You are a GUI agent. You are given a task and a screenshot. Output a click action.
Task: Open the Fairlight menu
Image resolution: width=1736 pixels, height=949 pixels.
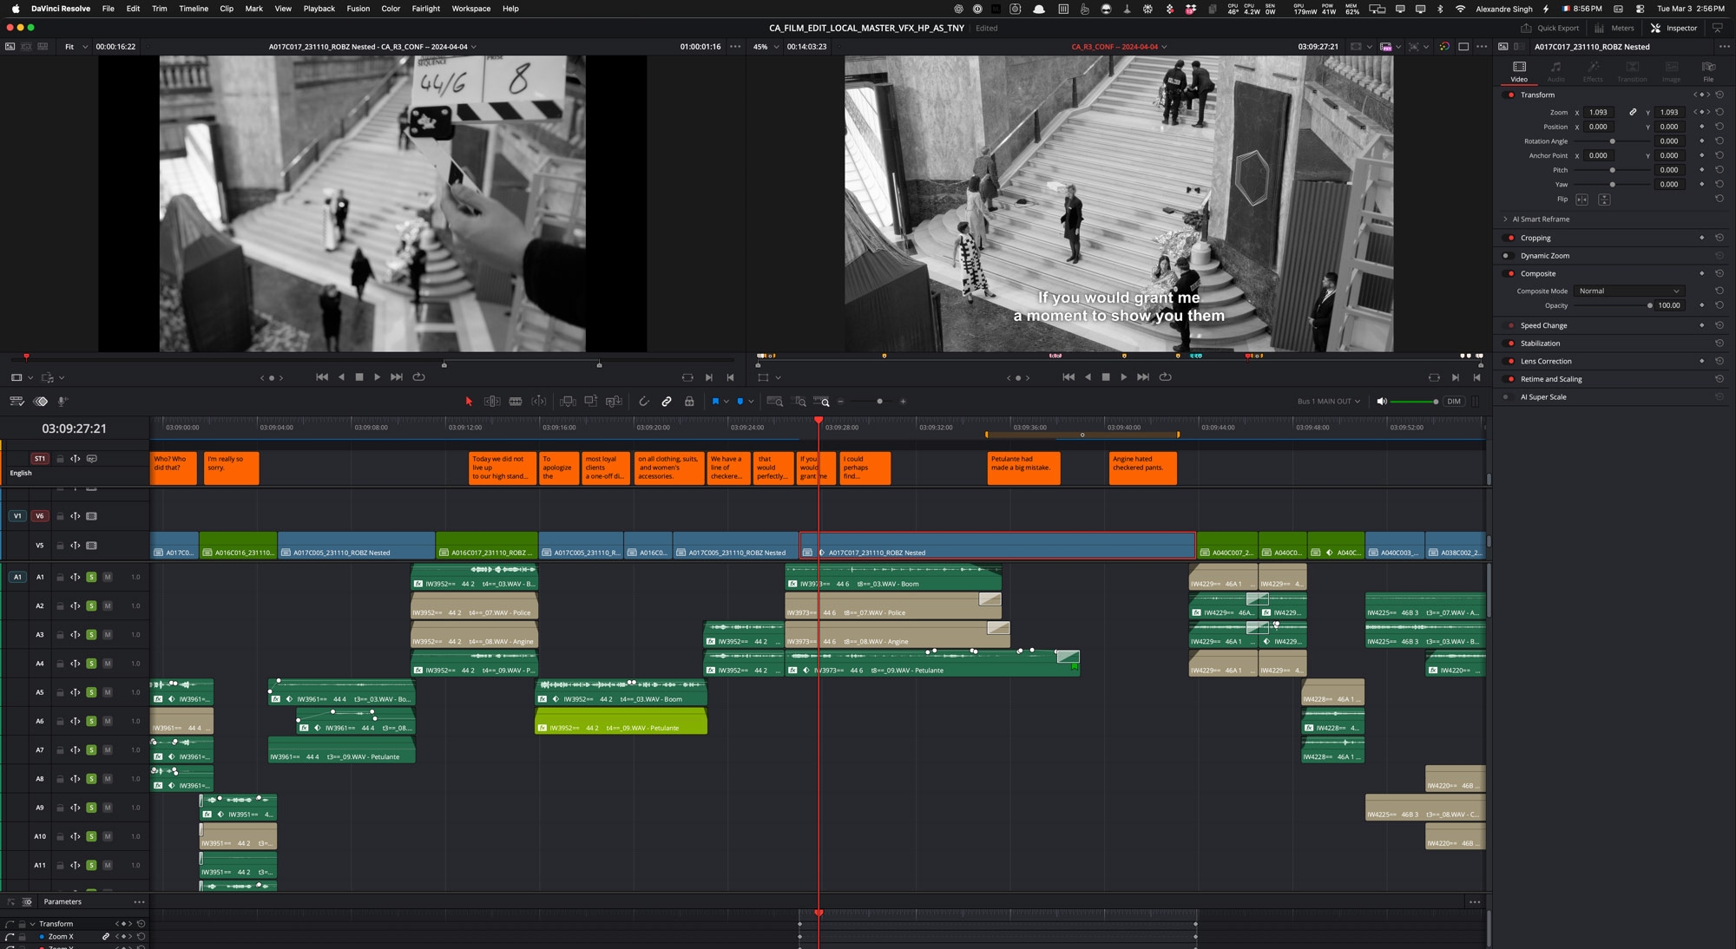425,9
